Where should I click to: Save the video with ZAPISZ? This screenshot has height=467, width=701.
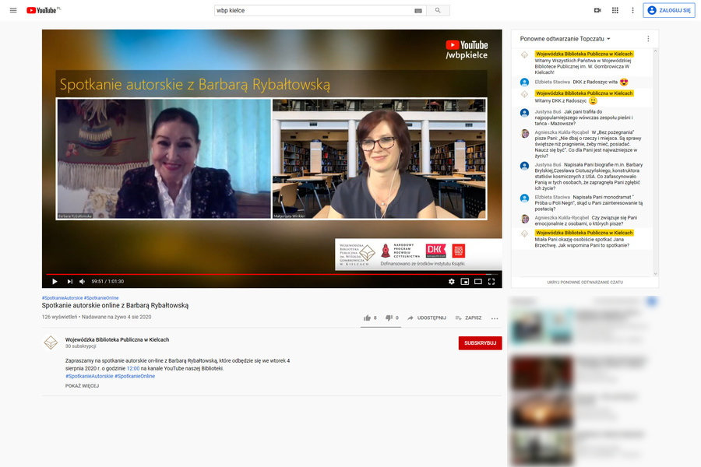(468, 318)
